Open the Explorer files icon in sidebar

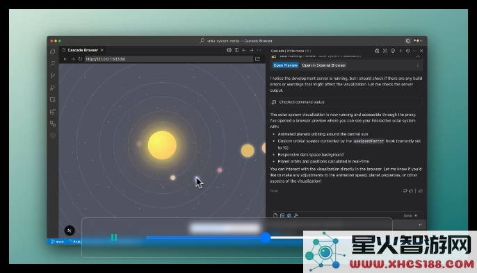(x=53, y=51)
